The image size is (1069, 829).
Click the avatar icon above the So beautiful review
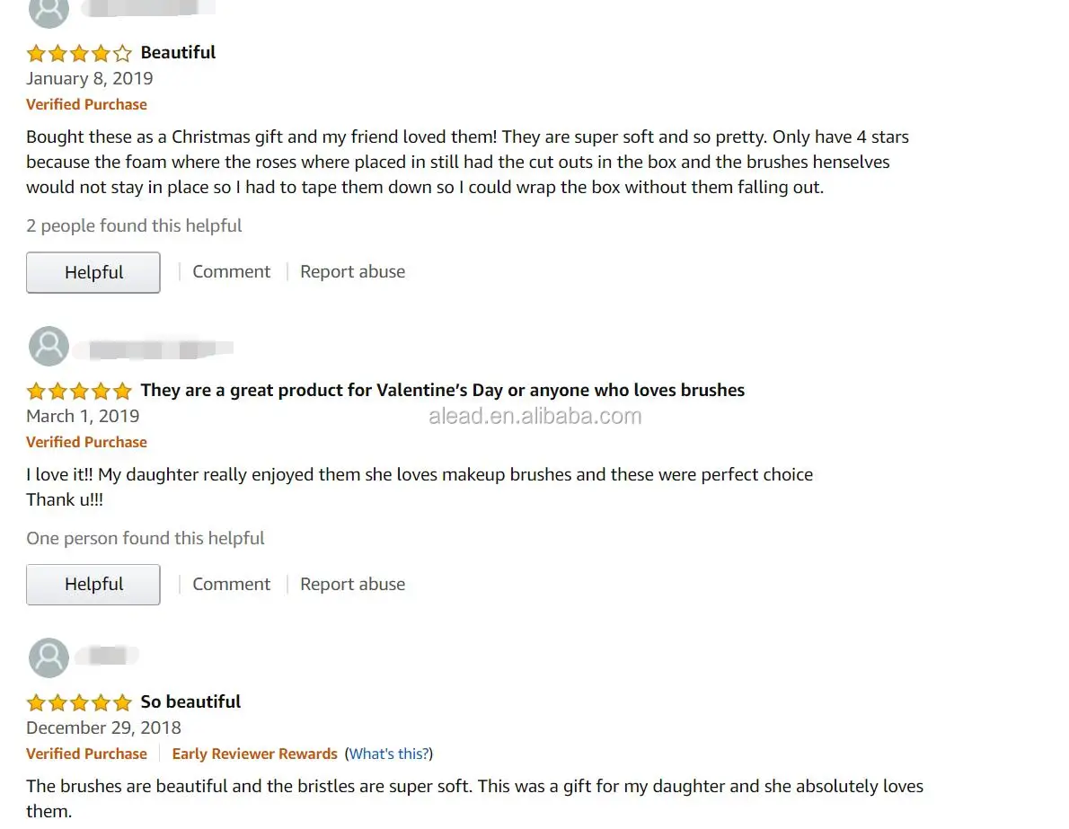[49, 657]
